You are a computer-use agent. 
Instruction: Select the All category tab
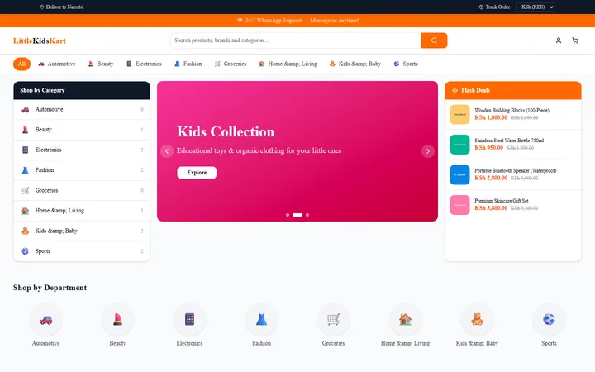[21, 64]
